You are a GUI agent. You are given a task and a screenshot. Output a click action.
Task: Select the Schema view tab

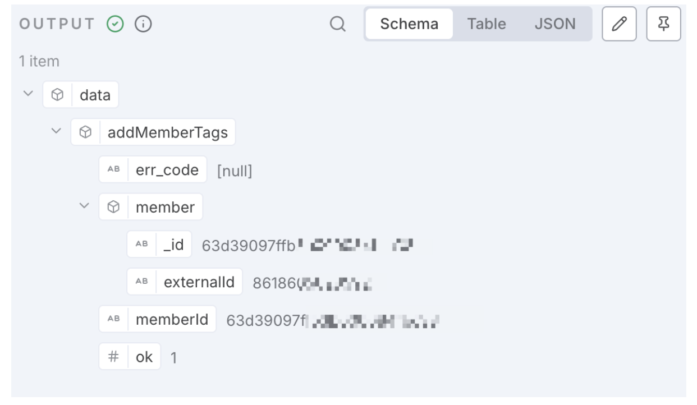[409, 24]
